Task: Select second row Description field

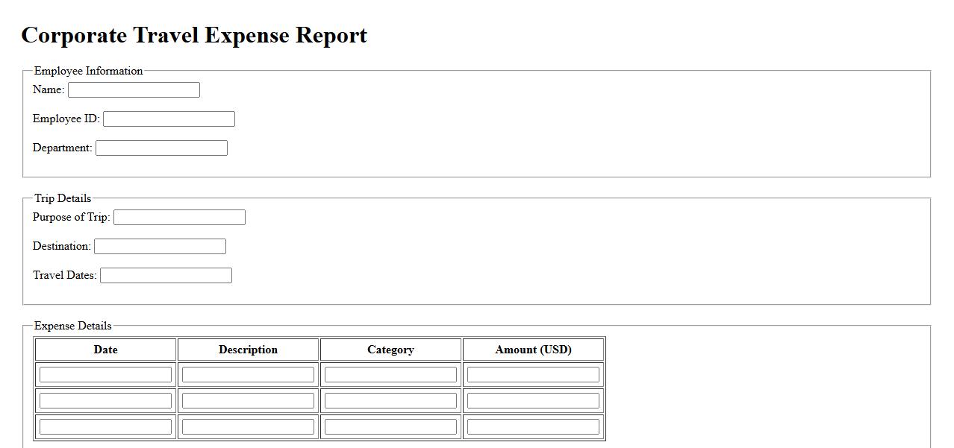Action: click(248, 400)
